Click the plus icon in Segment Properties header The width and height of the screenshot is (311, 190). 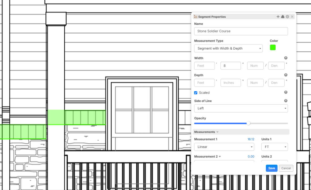coord(278,17)
